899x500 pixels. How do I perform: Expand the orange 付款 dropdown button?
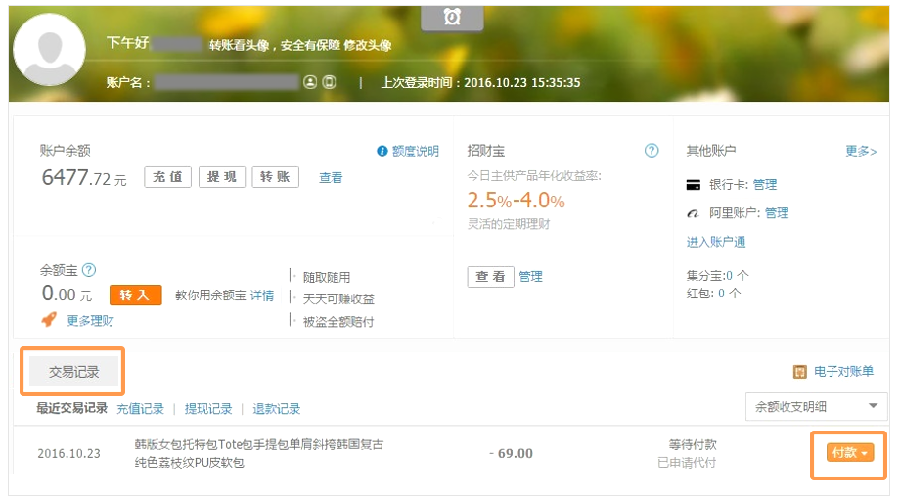coord(848,453)
